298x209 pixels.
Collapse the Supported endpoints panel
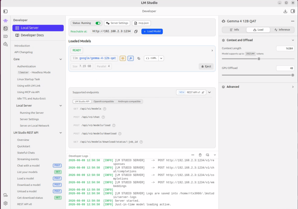pyautogui.click(x=210, y=92)
